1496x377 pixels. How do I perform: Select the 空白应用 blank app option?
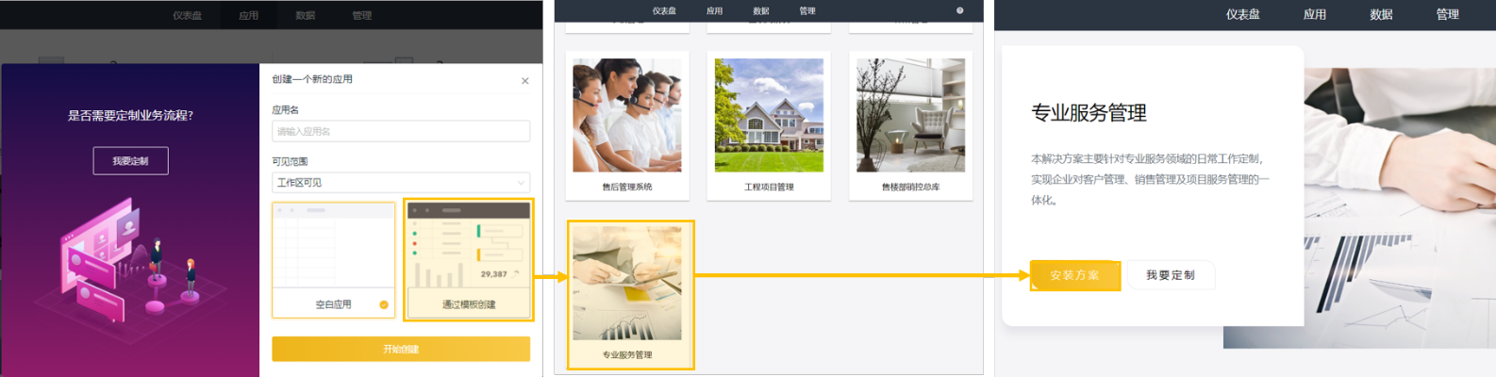click(334, 259)
